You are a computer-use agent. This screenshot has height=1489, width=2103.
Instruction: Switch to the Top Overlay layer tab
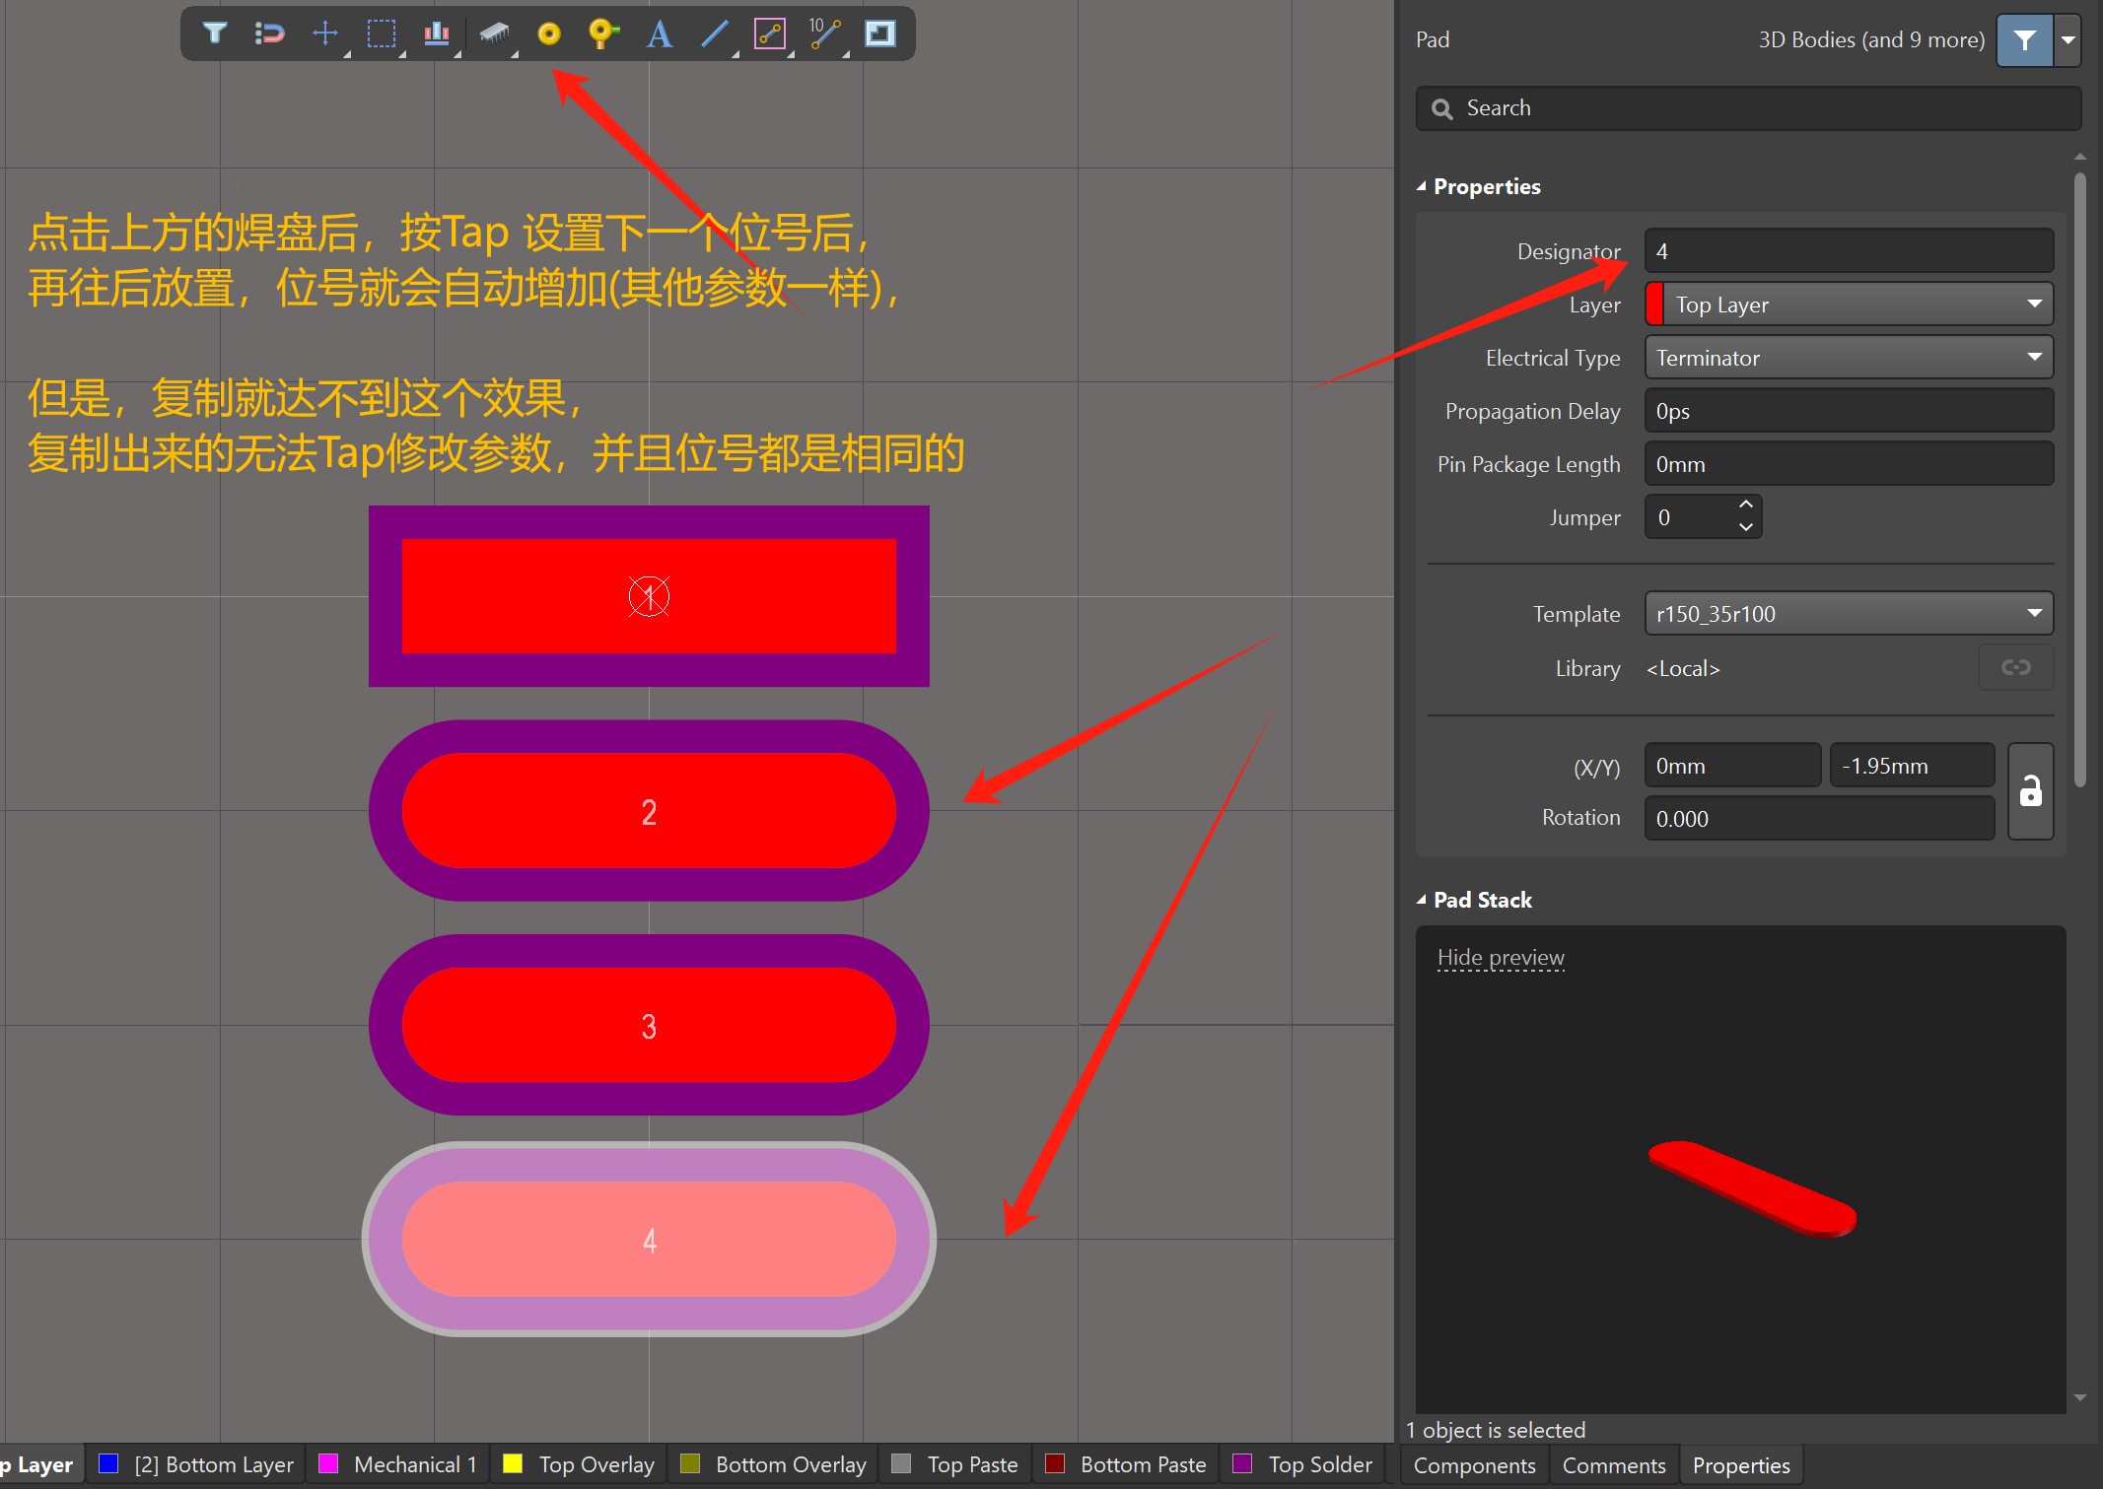[596, 1465]
